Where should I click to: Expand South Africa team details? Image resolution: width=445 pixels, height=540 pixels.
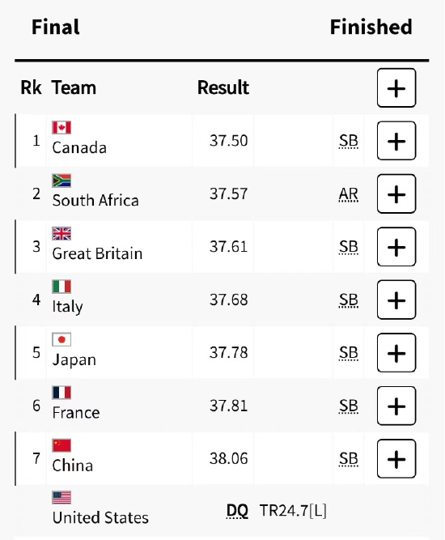pyautogui.click(x=396, y=193)
